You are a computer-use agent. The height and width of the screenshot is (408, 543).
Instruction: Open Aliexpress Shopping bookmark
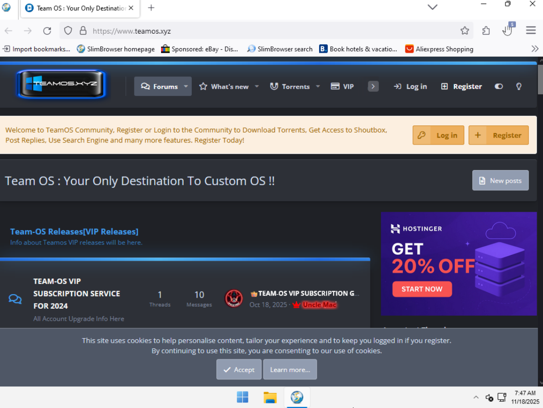tap(439, 49)
